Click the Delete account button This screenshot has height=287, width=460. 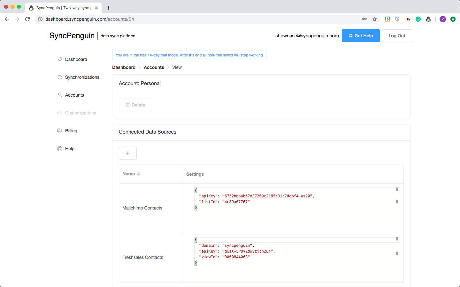tap(135, 105)
